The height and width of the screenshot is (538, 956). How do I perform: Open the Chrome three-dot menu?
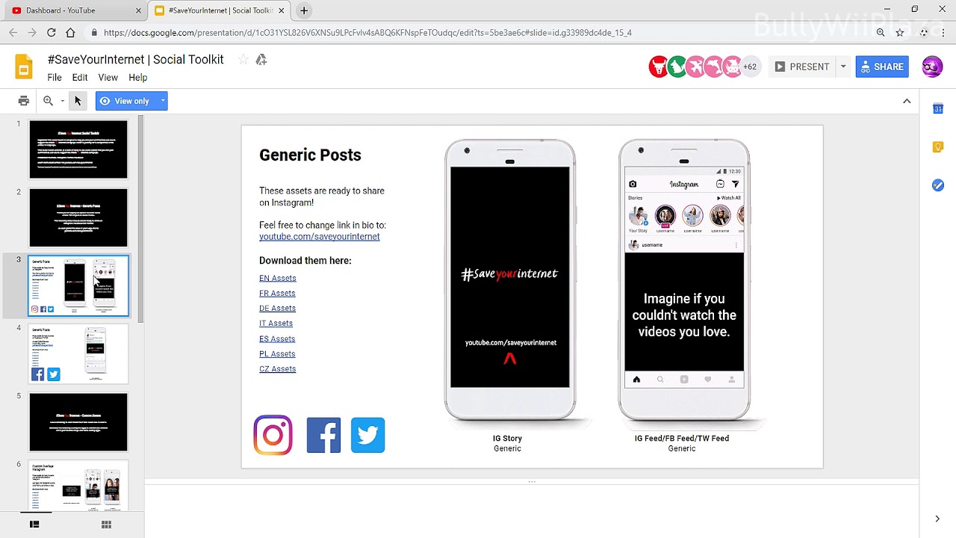click(x=943, y=33)
